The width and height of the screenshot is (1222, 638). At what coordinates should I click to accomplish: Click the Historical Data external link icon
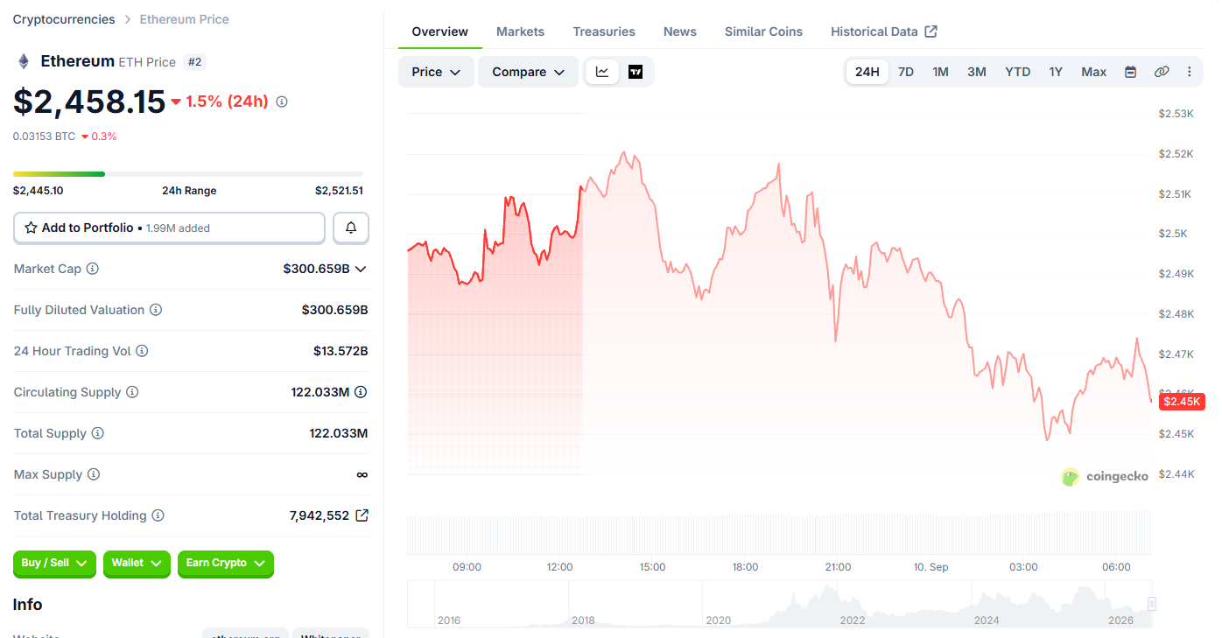click(931, 32)
